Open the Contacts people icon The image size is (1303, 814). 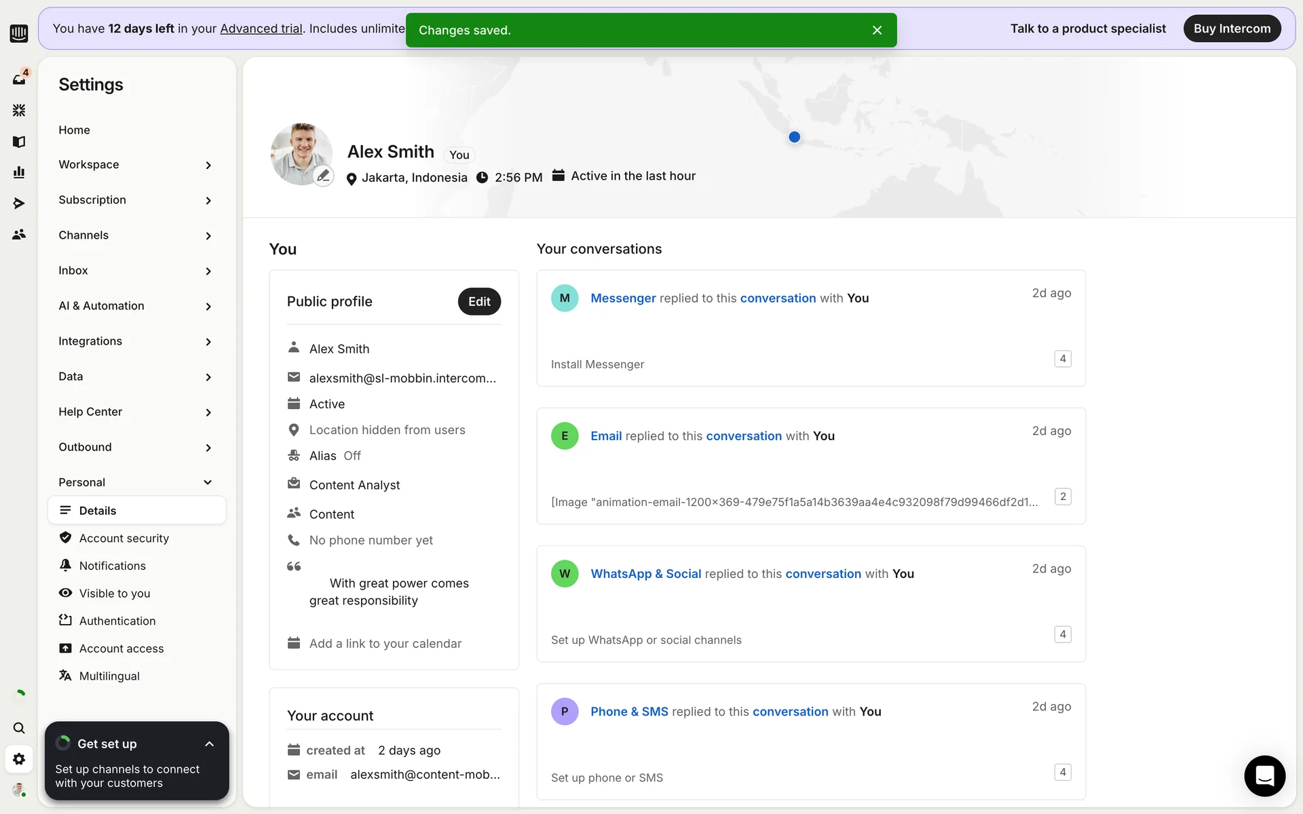(x=19, y=234)
